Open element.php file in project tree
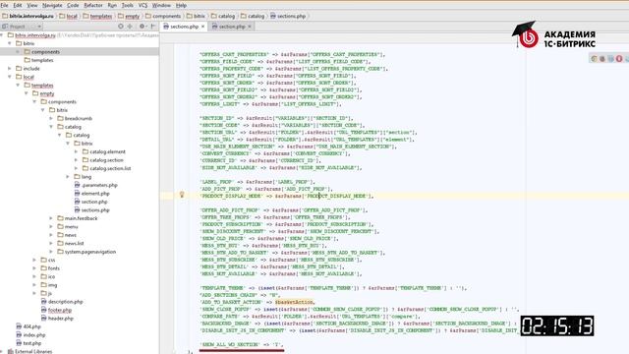Screen dimensions: 629x354 91,194
